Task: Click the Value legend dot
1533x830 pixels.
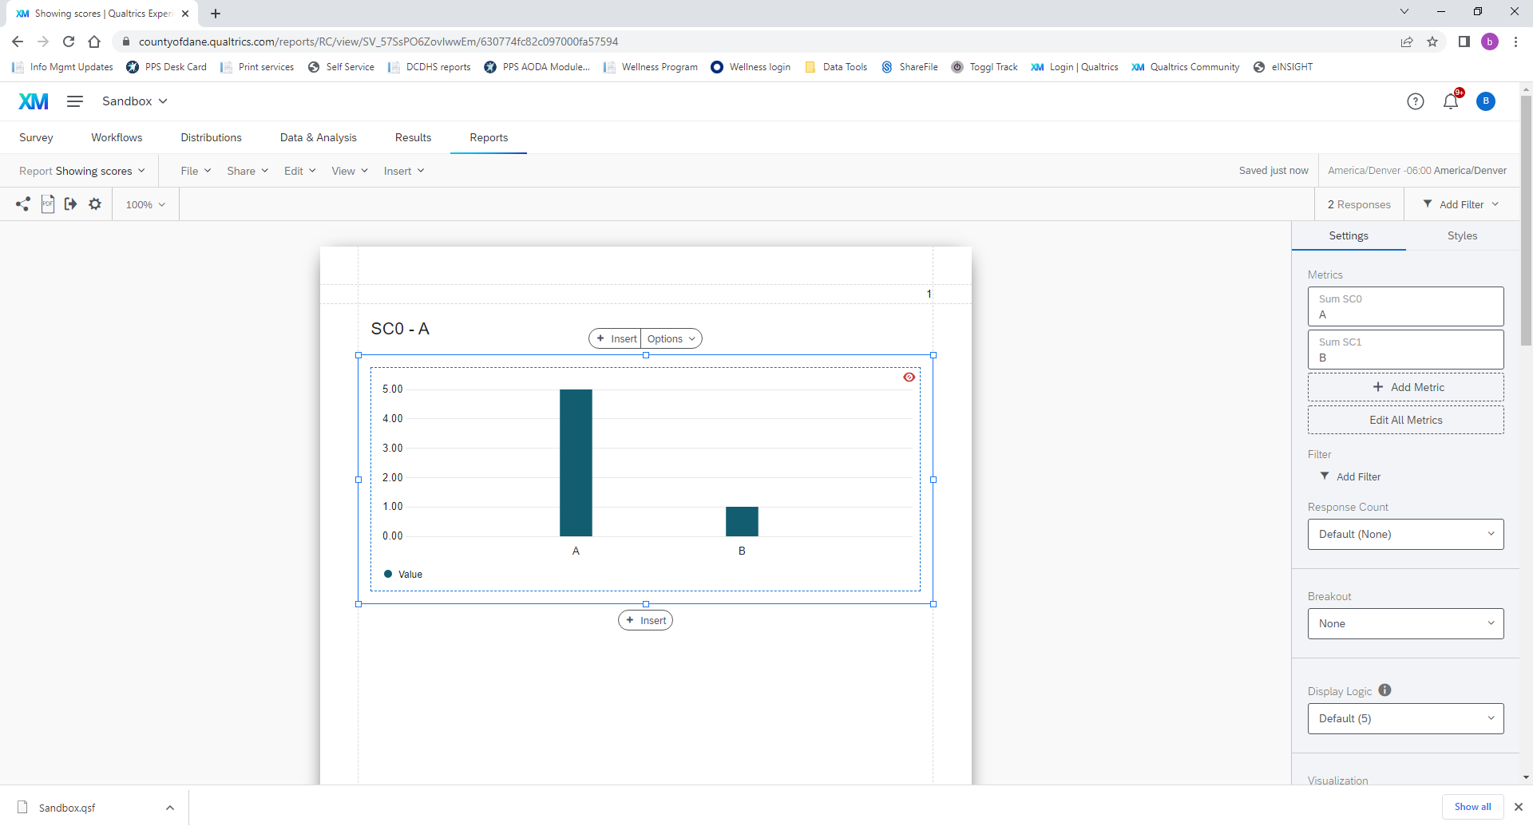Action: (x=388, y=574)
